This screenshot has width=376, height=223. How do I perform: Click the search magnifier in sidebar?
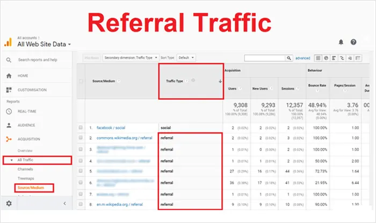pyautogui.click(x=9, y=60)
